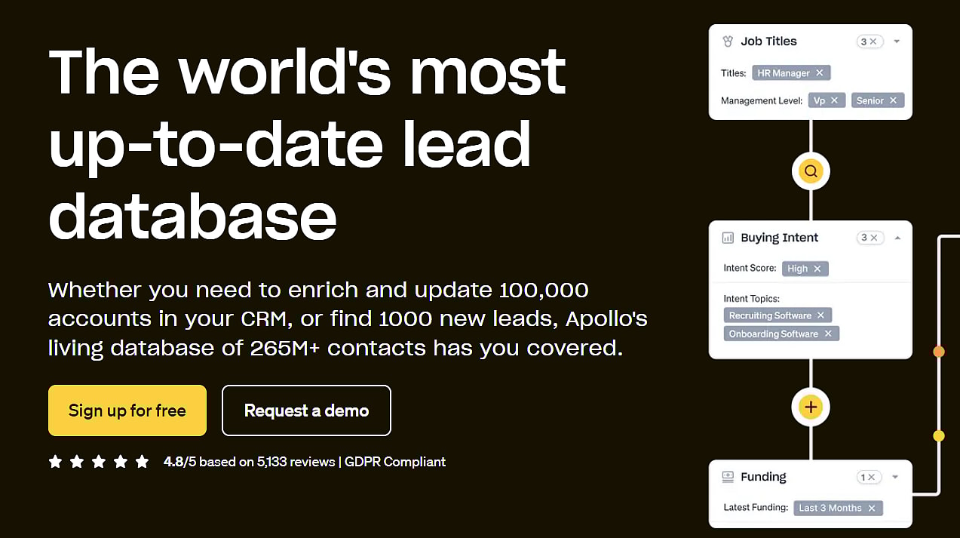
Task: Remove the Onboarding Software topic tag
Action: pyautogui.click(x=828, y=334)
